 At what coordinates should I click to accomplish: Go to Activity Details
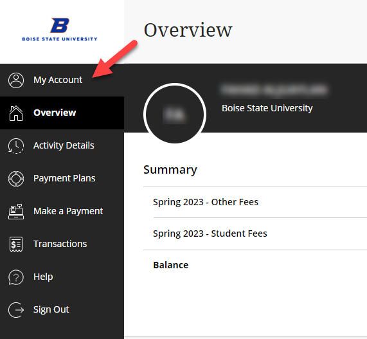pos(62,146)
